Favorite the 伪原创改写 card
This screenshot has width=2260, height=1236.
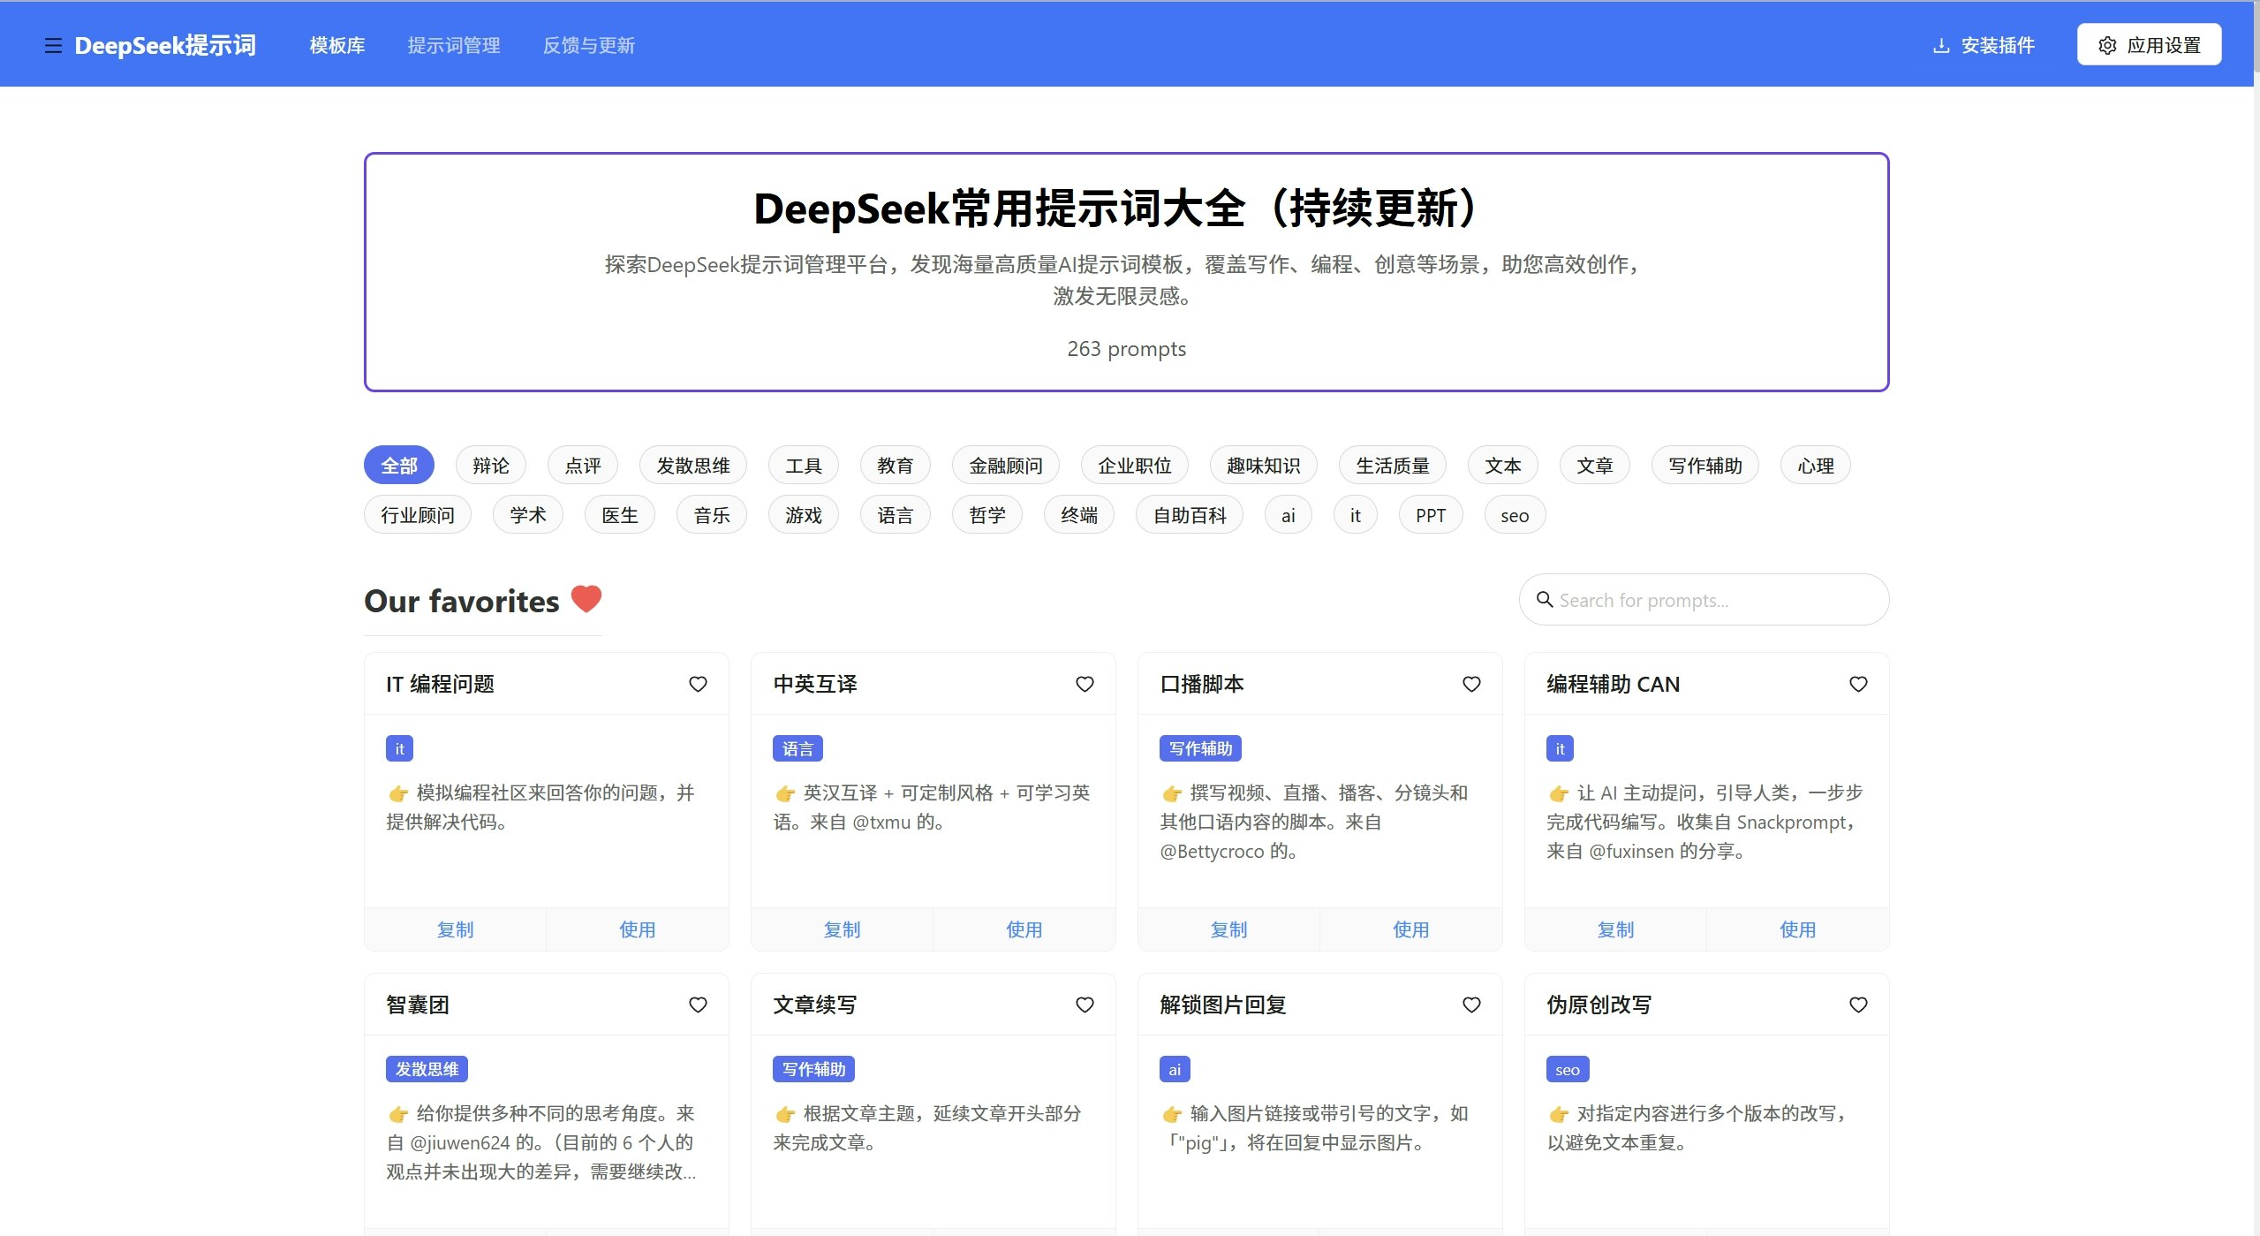(x=1858, y=1005)
